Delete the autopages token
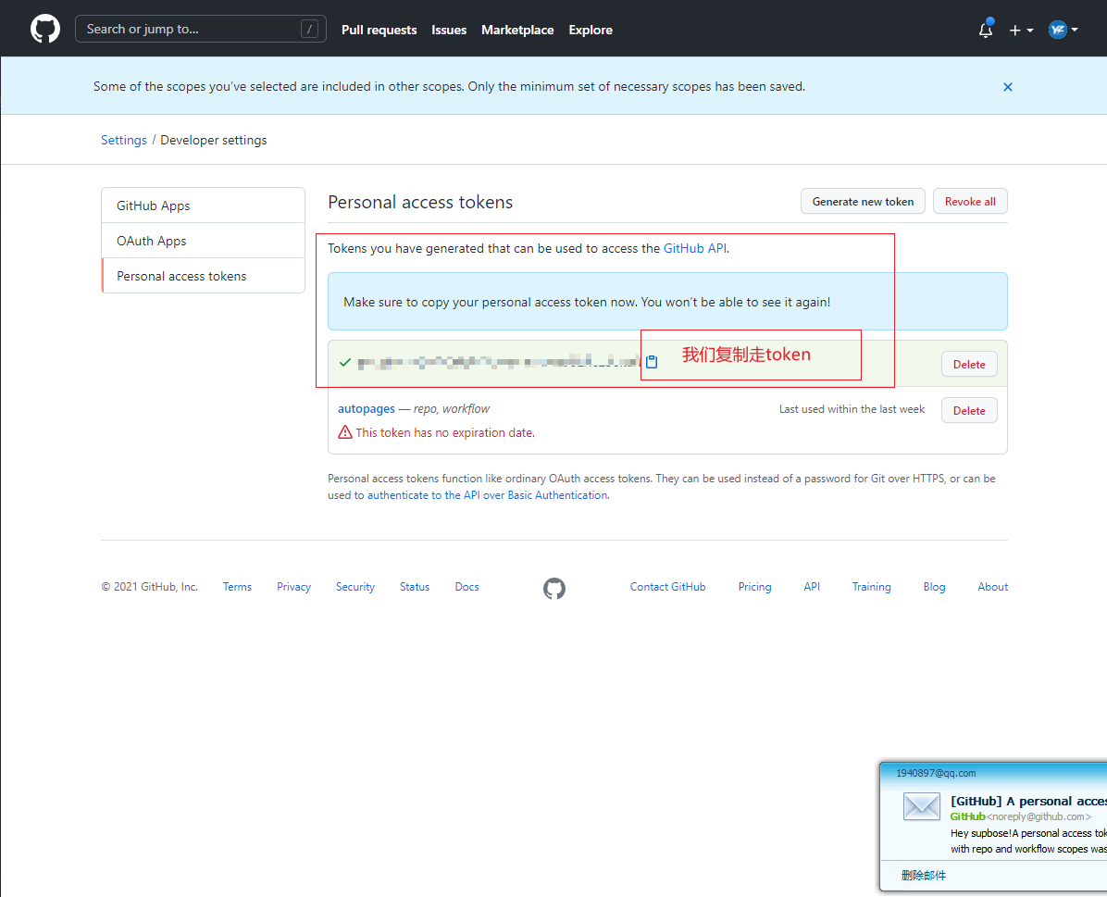 tap(969, 410)
